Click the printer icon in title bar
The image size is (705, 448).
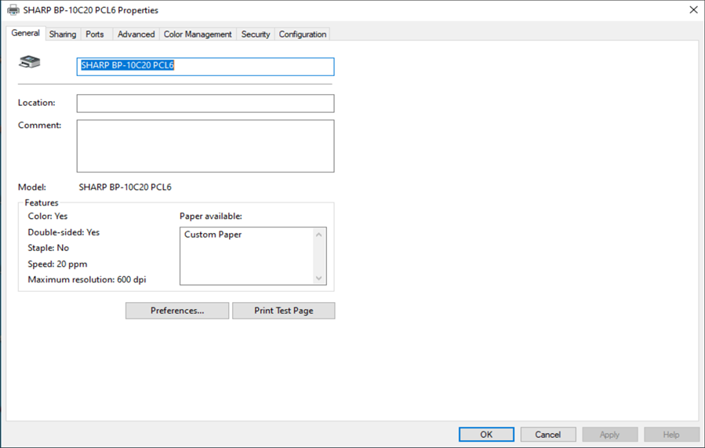coord(13,10)
